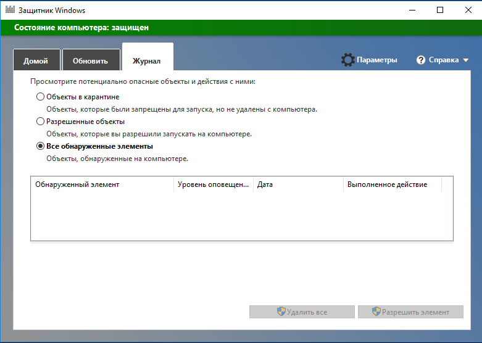Switch to the Обновить tab
Viewport: 482px width, 343px height.
pos(91,60)
